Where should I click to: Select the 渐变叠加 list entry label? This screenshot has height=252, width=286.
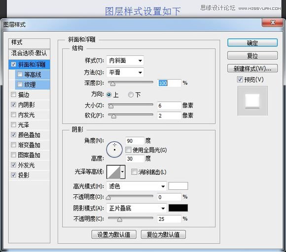click(x=29, y=145)
